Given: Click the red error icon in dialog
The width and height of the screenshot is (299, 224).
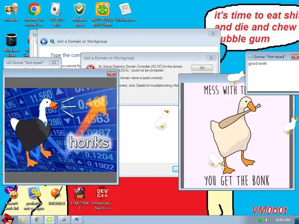Looking at the screenshot, I should pyautogui.click(x=91, y=67).
